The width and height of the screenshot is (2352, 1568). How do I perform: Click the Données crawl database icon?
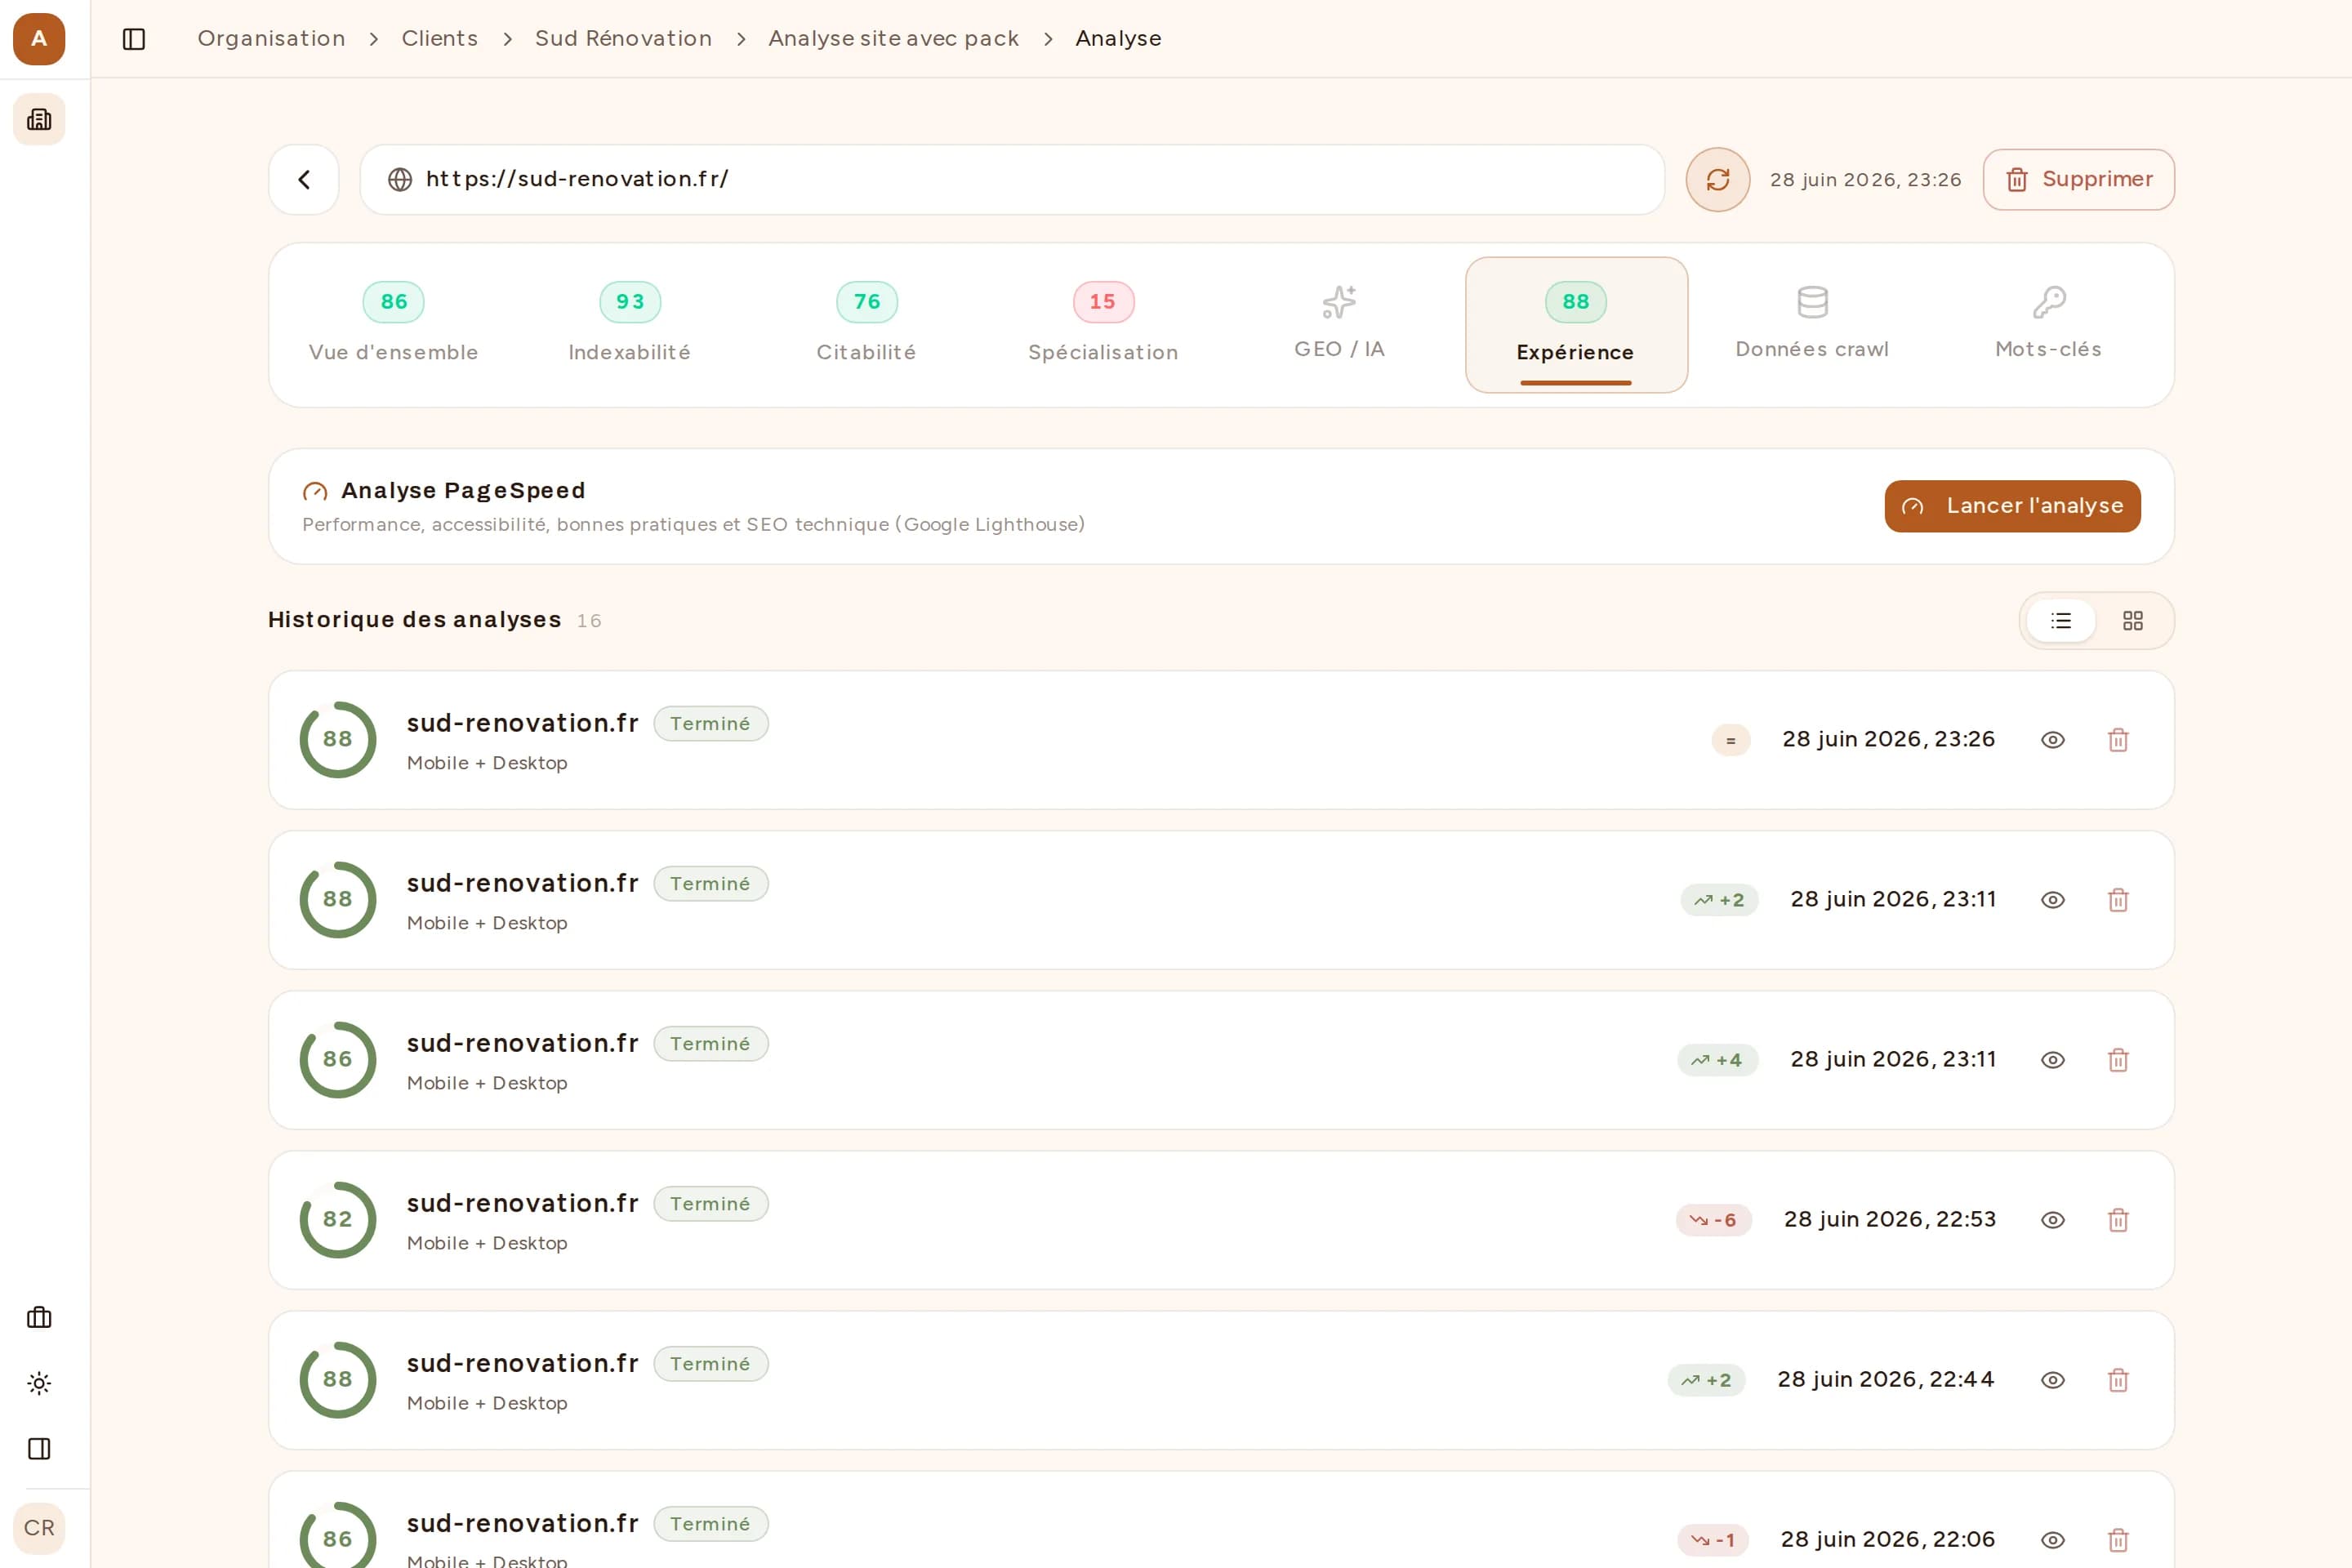1812,302
